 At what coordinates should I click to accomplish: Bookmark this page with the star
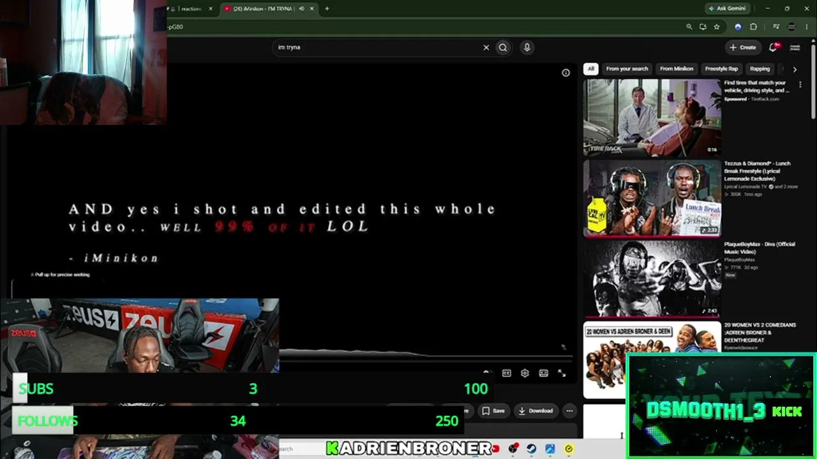pos(717,27)
